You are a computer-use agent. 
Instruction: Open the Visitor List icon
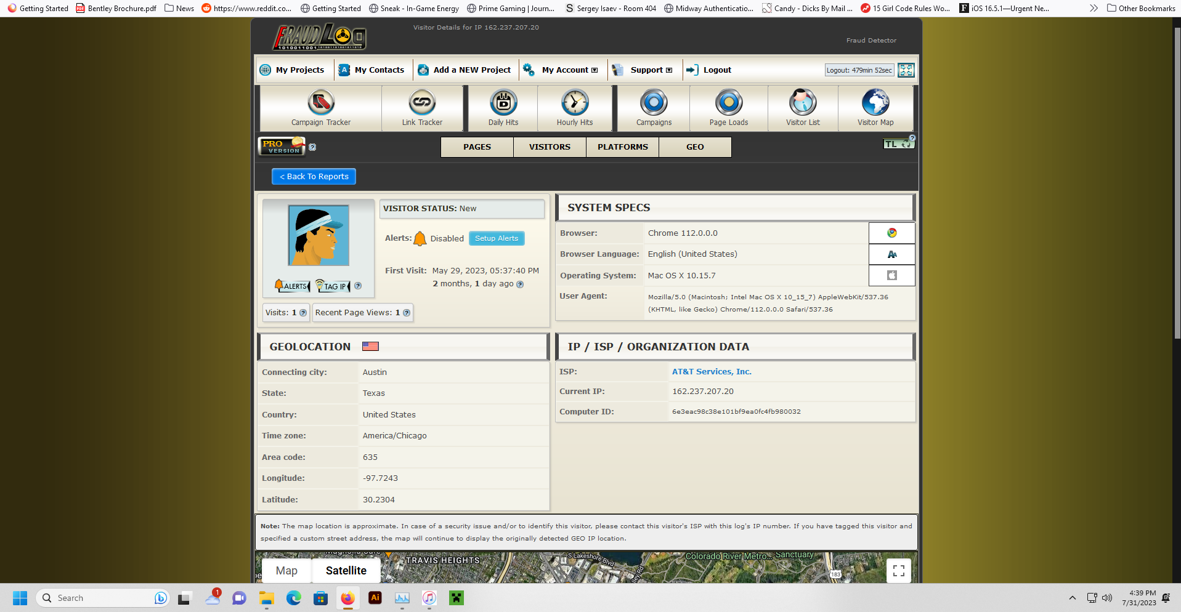(x=803, y=103)
